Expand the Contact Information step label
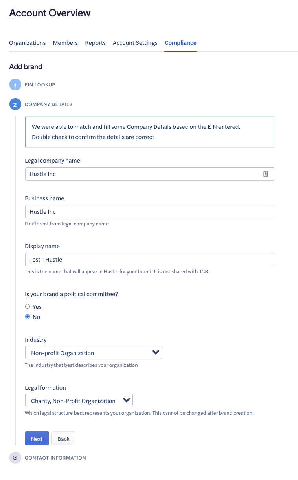 (55, 458)
